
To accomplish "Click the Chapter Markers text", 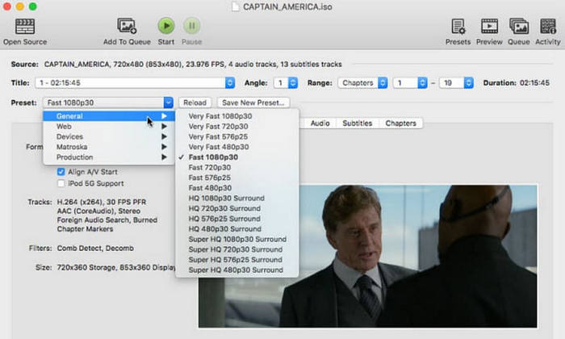I will tap(85, 228).
